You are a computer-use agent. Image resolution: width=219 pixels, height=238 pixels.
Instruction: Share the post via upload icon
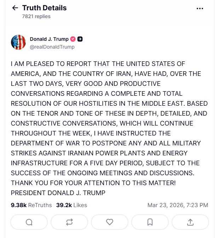190,222
